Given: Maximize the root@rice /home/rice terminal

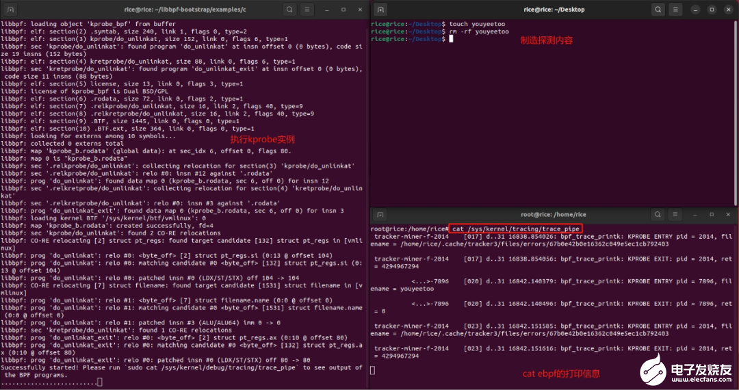Looking at the screenshot, I should [x=712, y=215].
